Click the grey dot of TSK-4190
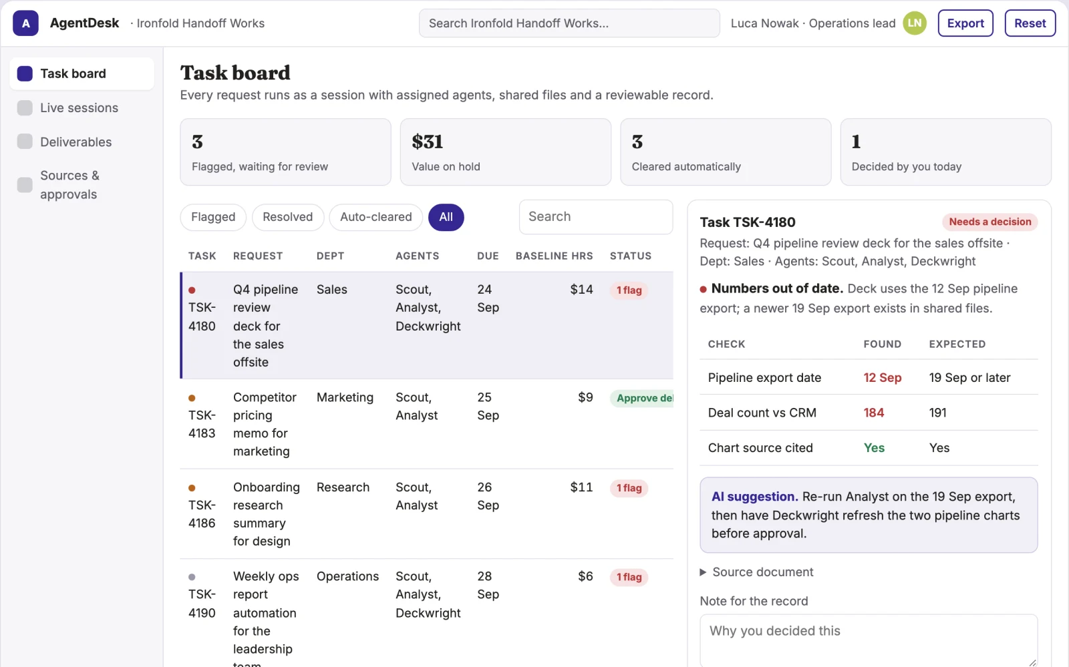The width and height of the screenshot is (1069, 667). pos(192,577)
